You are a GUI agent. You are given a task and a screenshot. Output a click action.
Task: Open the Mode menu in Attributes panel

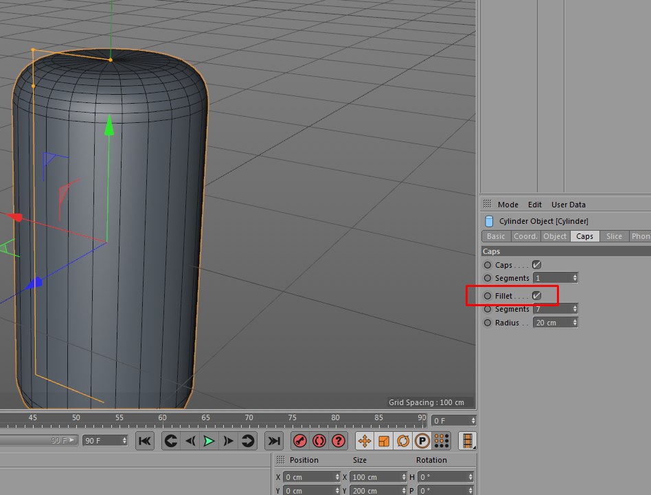point(508,205)
